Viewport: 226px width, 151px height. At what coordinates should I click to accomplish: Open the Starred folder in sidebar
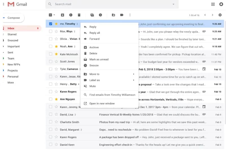(12, 34)
